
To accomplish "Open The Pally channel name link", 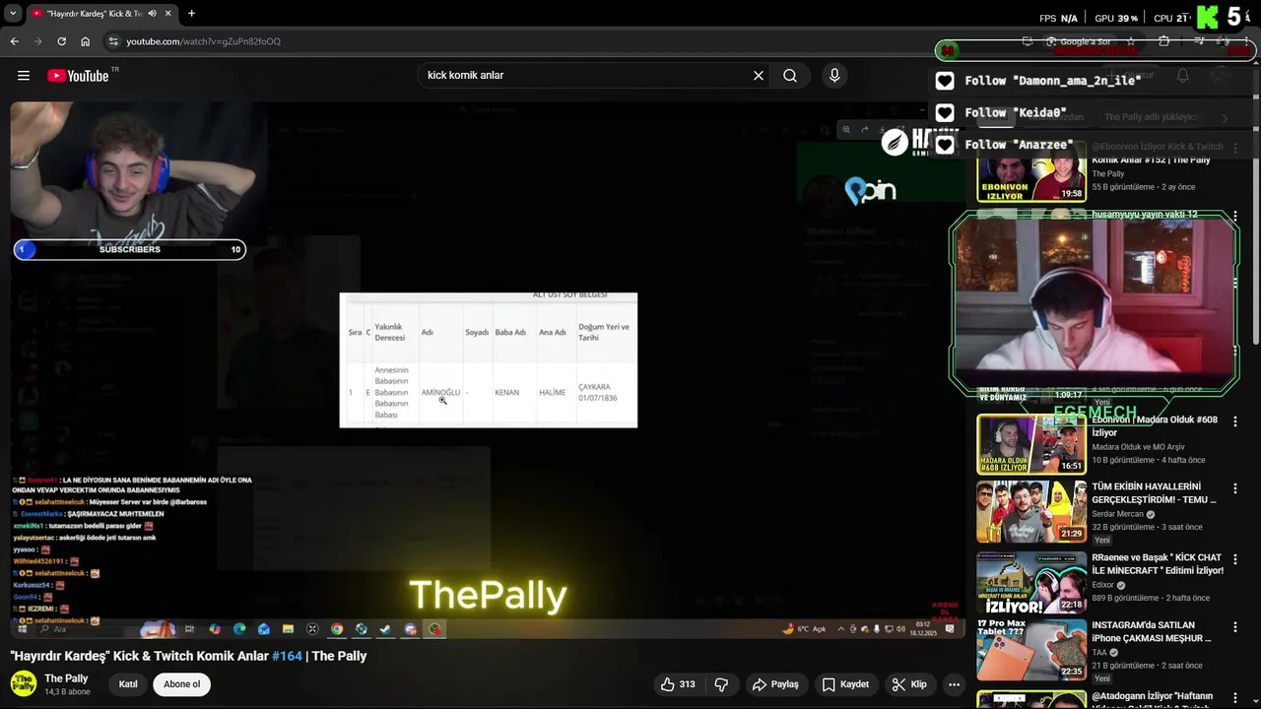I will click(x=66, y=678).
